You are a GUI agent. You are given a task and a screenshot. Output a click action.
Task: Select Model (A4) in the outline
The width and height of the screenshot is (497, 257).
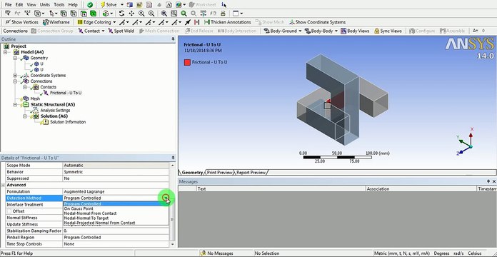pyautogui.click(x=32, y=52)
